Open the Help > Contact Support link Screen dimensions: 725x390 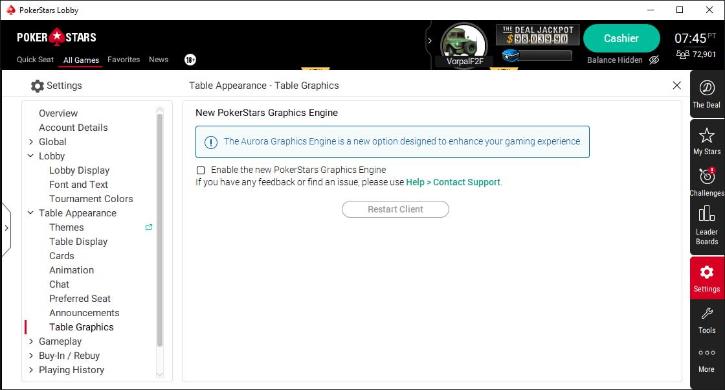point(453,182)
